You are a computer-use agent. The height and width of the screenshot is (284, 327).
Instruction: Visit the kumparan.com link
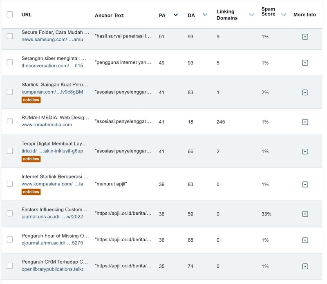[x=52, y=92]
